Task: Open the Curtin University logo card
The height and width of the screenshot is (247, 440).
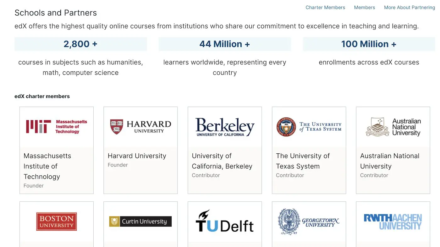Action: 140,222
